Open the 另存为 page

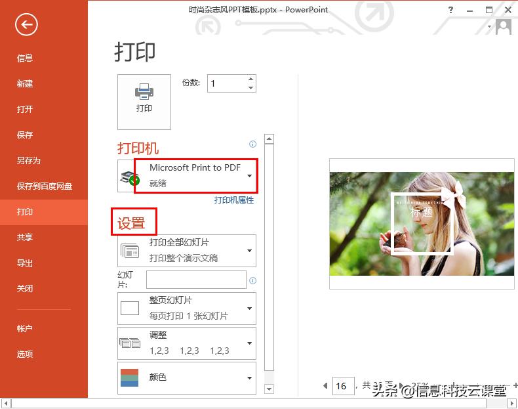point(28,161)
